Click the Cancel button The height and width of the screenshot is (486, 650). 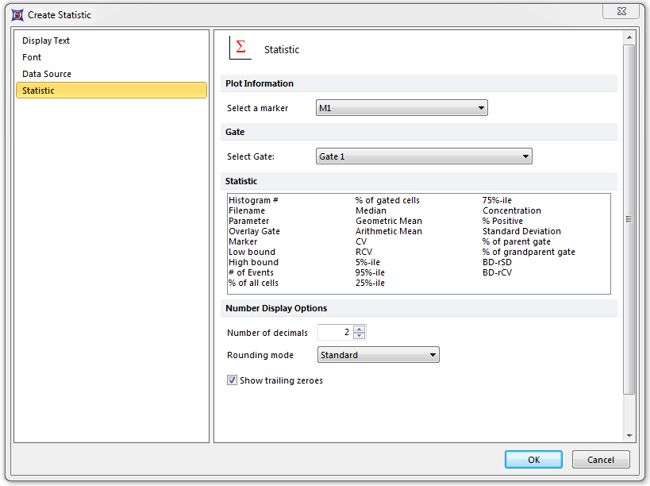[601, 460]
